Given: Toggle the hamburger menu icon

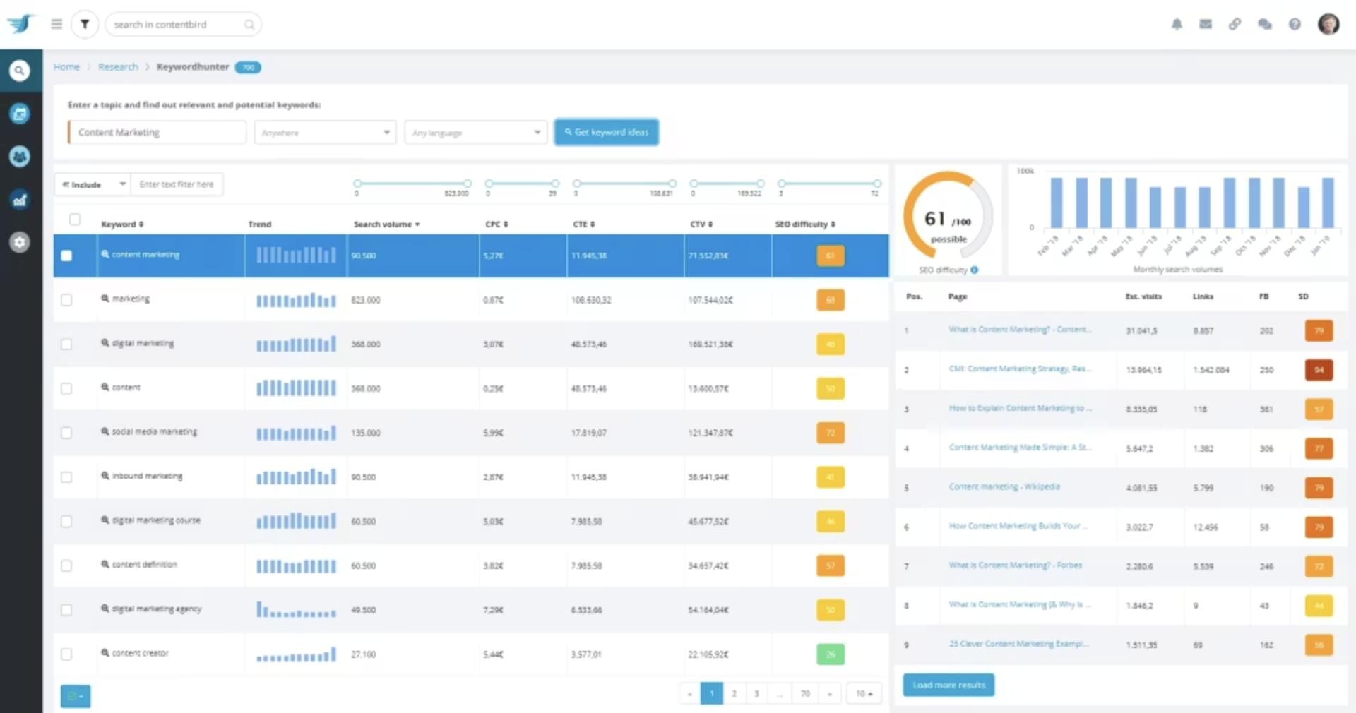Looking at the screenshot, I should (56, 24).
